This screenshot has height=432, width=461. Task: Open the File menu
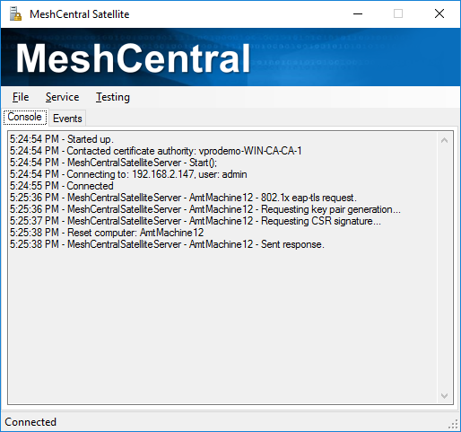click(21, 97)
